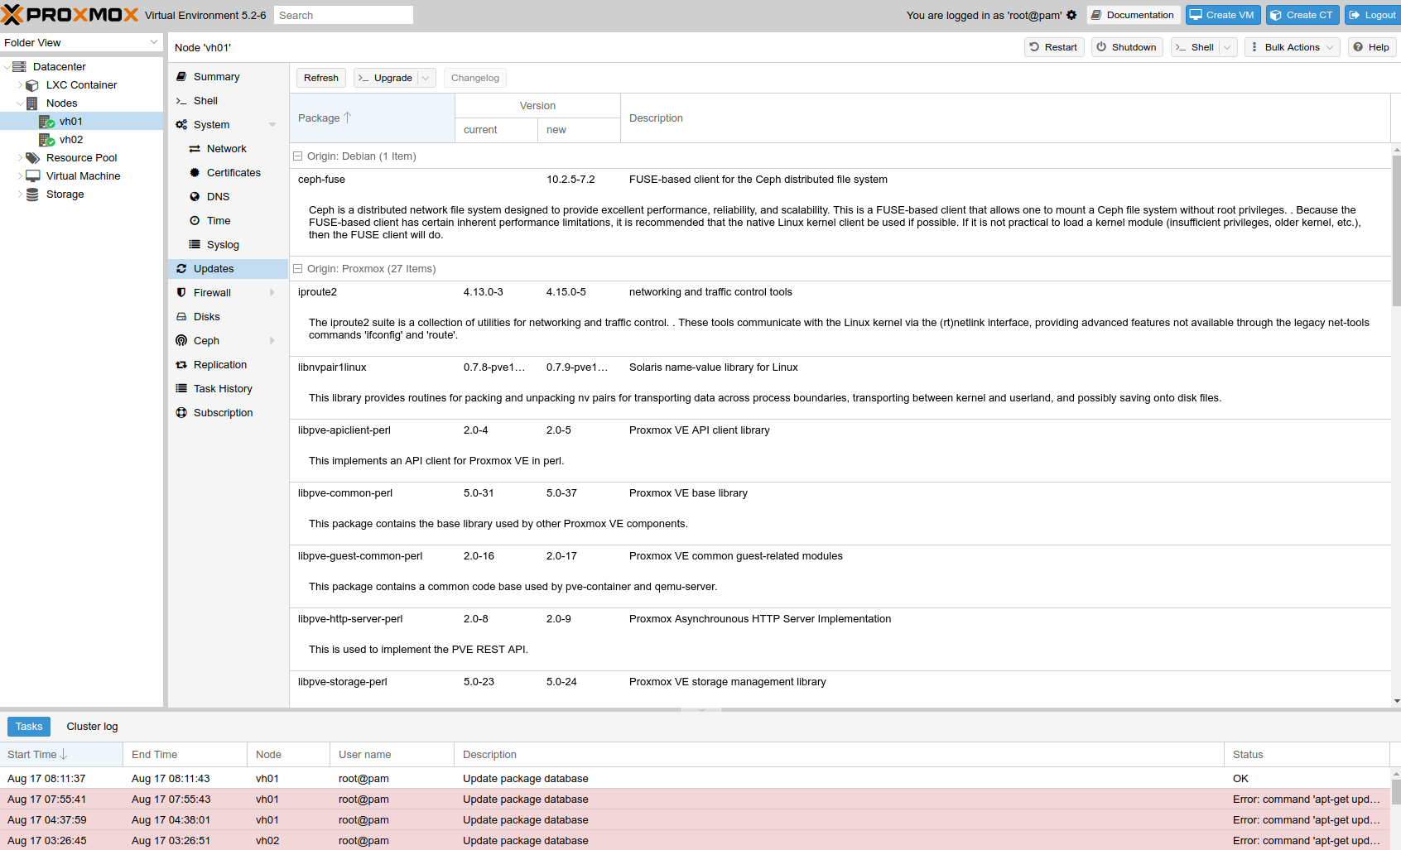Open the Shell side menu item

pyautogui.click(x=229, y=100)
